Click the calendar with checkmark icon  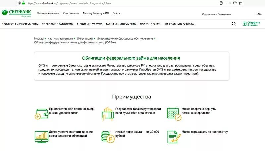[174, 114]
